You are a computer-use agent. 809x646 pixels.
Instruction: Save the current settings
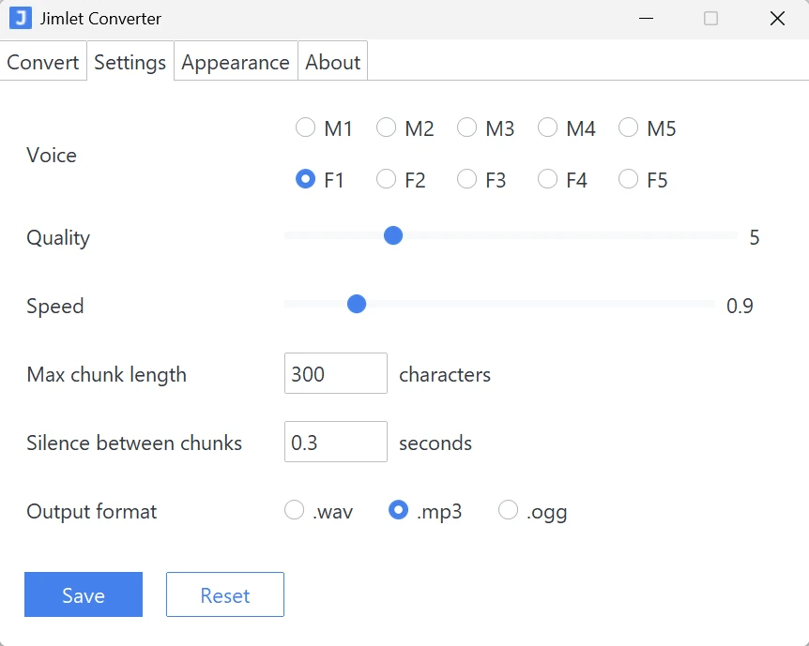pyautogui.click(x=83, y=594)
